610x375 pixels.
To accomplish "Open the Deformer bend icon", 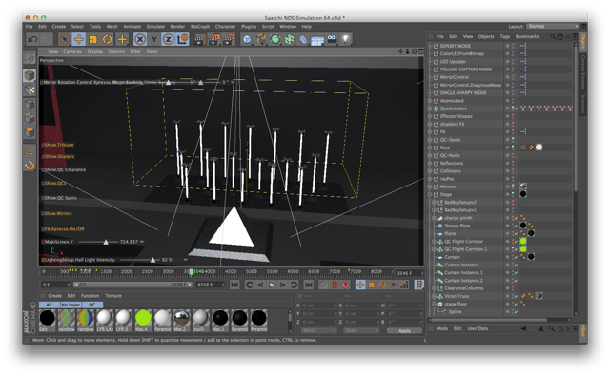I will tap(303, 39).
